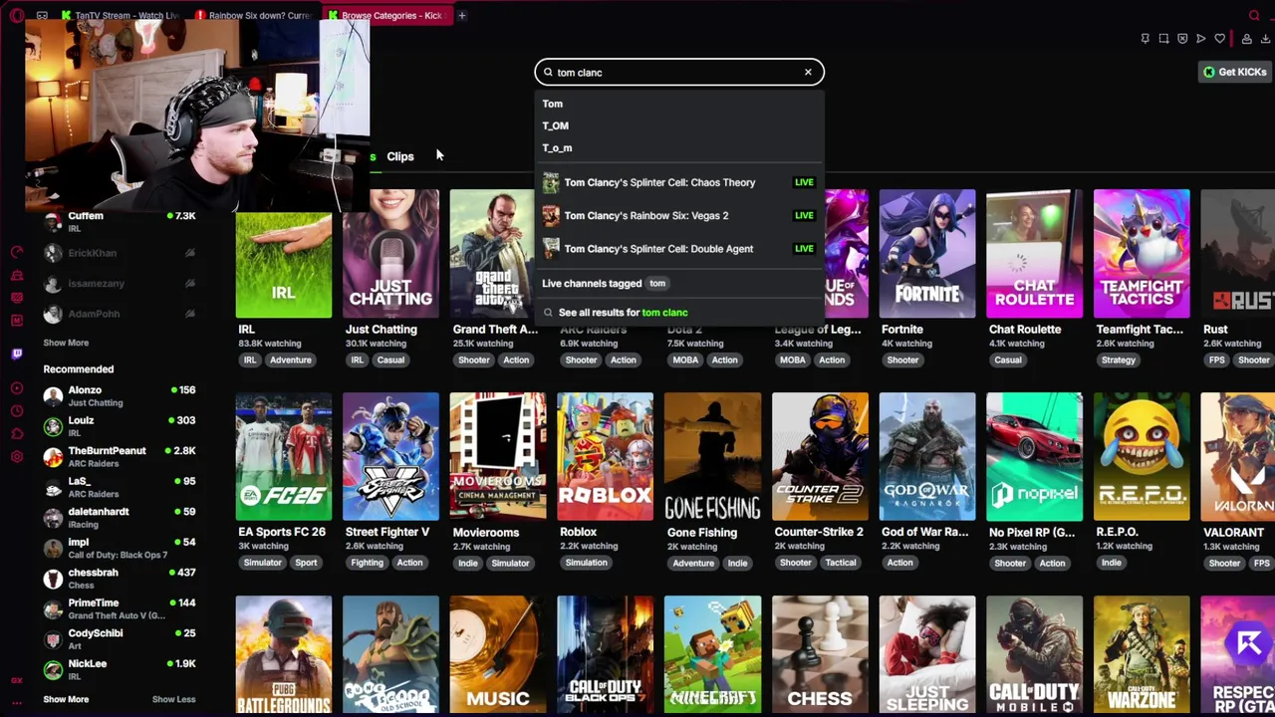Open the GX Corner gamepad icon
Image resolution: width=1275 pixels, height=717 pixels.
[42, 15]
